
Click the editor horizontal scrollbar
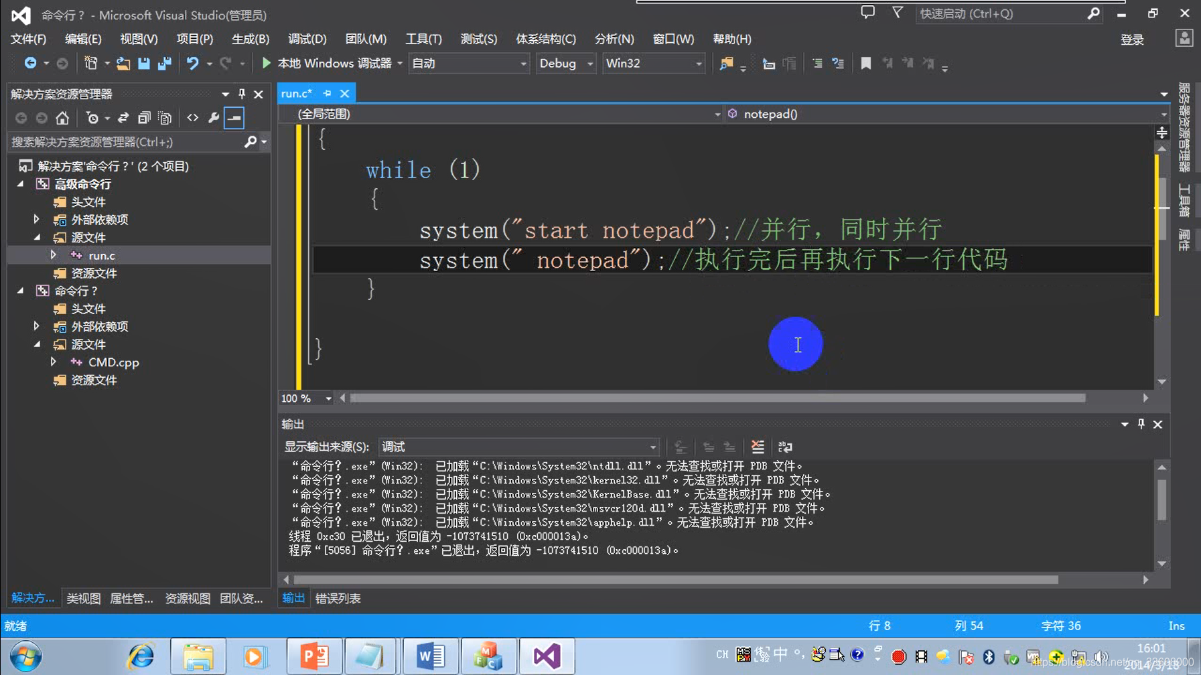pyautogui.click(x=718, y=398)
